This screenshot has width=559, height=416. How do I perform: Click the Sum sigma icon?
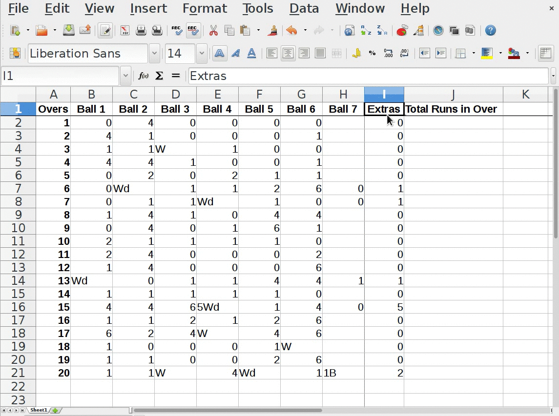coord(159,76)
